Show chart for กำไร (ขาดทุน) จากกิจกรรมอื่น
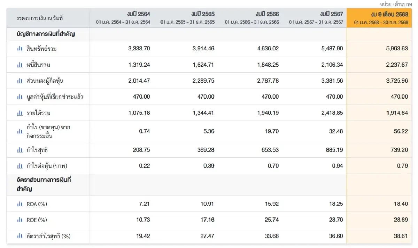The image size is (418, 248). pos(20,132)
